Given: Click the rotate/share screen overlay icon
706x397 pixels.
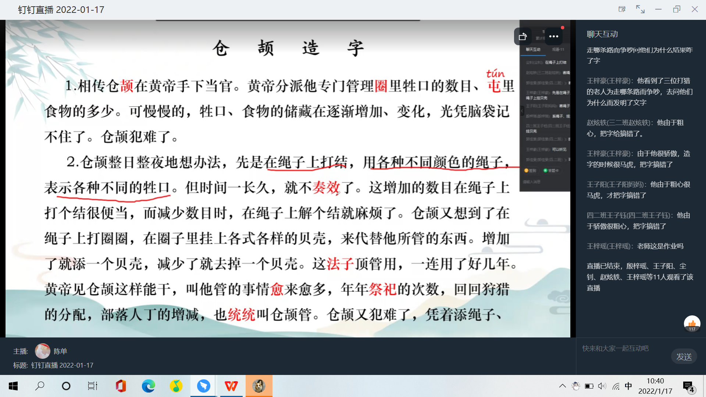Looking at the screenshot, I should pos(523,36).
